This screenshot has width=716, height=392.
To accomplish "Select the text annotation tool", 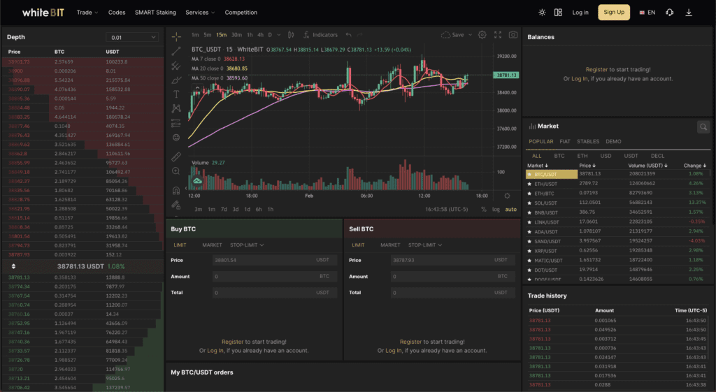I will (176, 94).
